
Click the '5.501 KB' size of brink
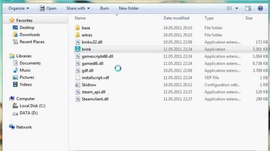pyautogui.click(x=260, y=49)
